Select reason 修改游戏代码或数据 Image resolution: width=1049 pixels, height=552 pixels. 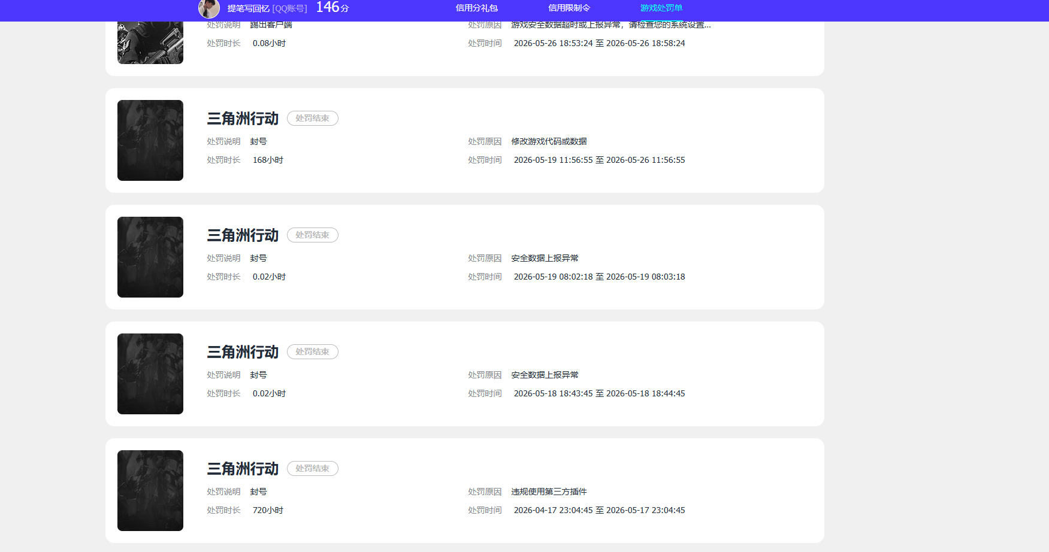(x=549, y=141)
